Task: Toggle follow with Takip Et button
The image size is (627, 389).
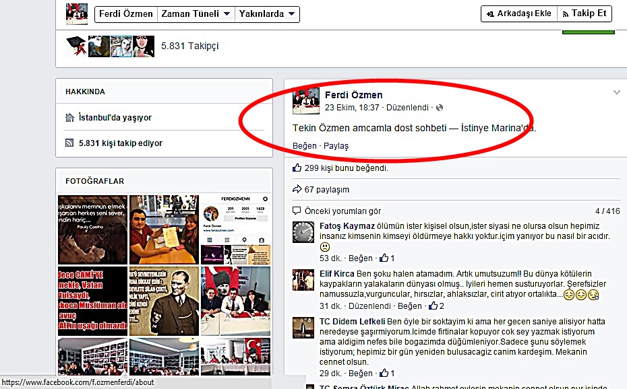Action: pyautogui.click(x=584, y=13)
